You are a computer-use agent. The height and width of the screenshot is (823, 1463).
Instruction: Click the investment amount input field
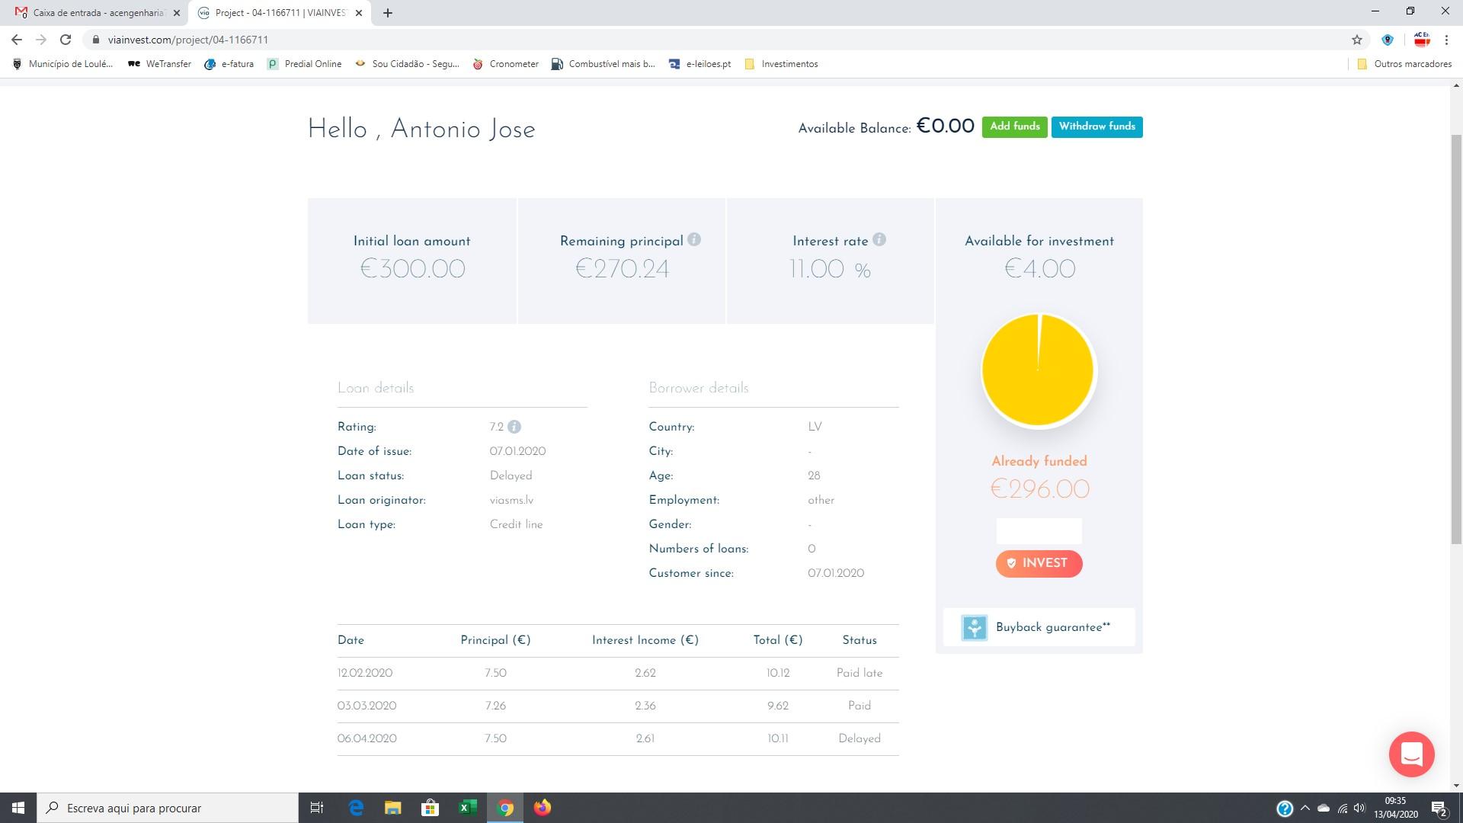tap(1039, 530)
